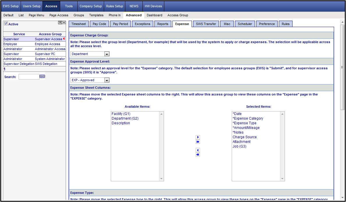Open the Access menu
The height and width of the screenshot is (202, 346).
click(x=51, y=6)
